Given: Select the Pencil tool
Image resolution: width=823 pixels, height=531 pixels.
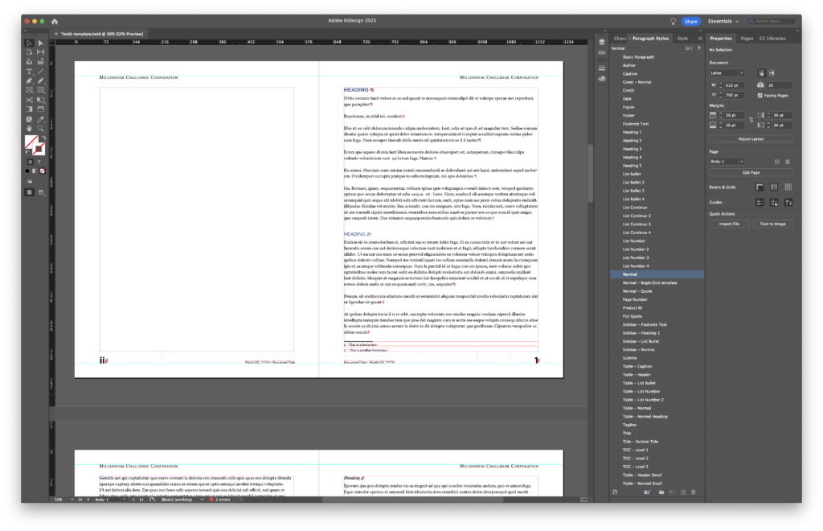Looking at the screenshot, I should (40, 81).
